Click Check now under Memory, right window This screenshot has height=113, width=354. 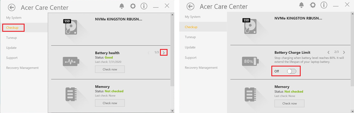(289, 104)
